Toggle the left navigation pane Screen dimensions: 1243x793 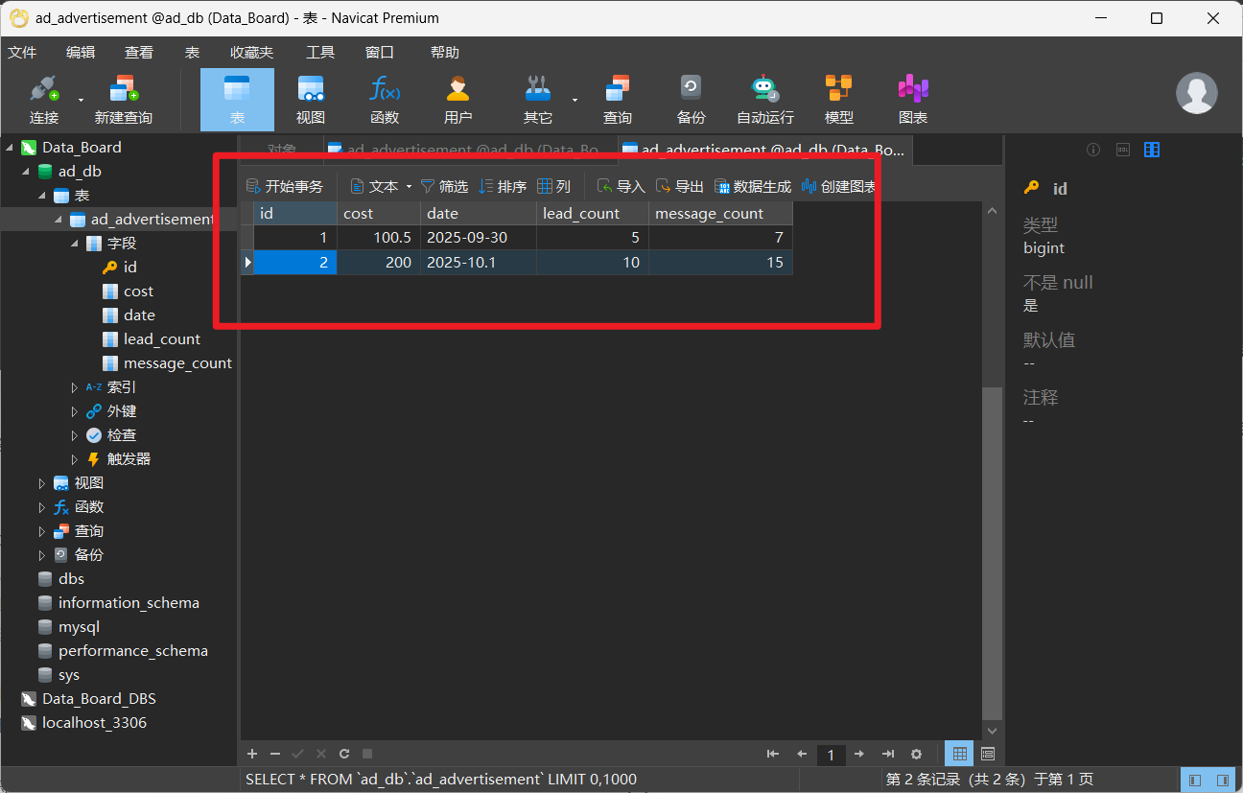(1195, 780)
